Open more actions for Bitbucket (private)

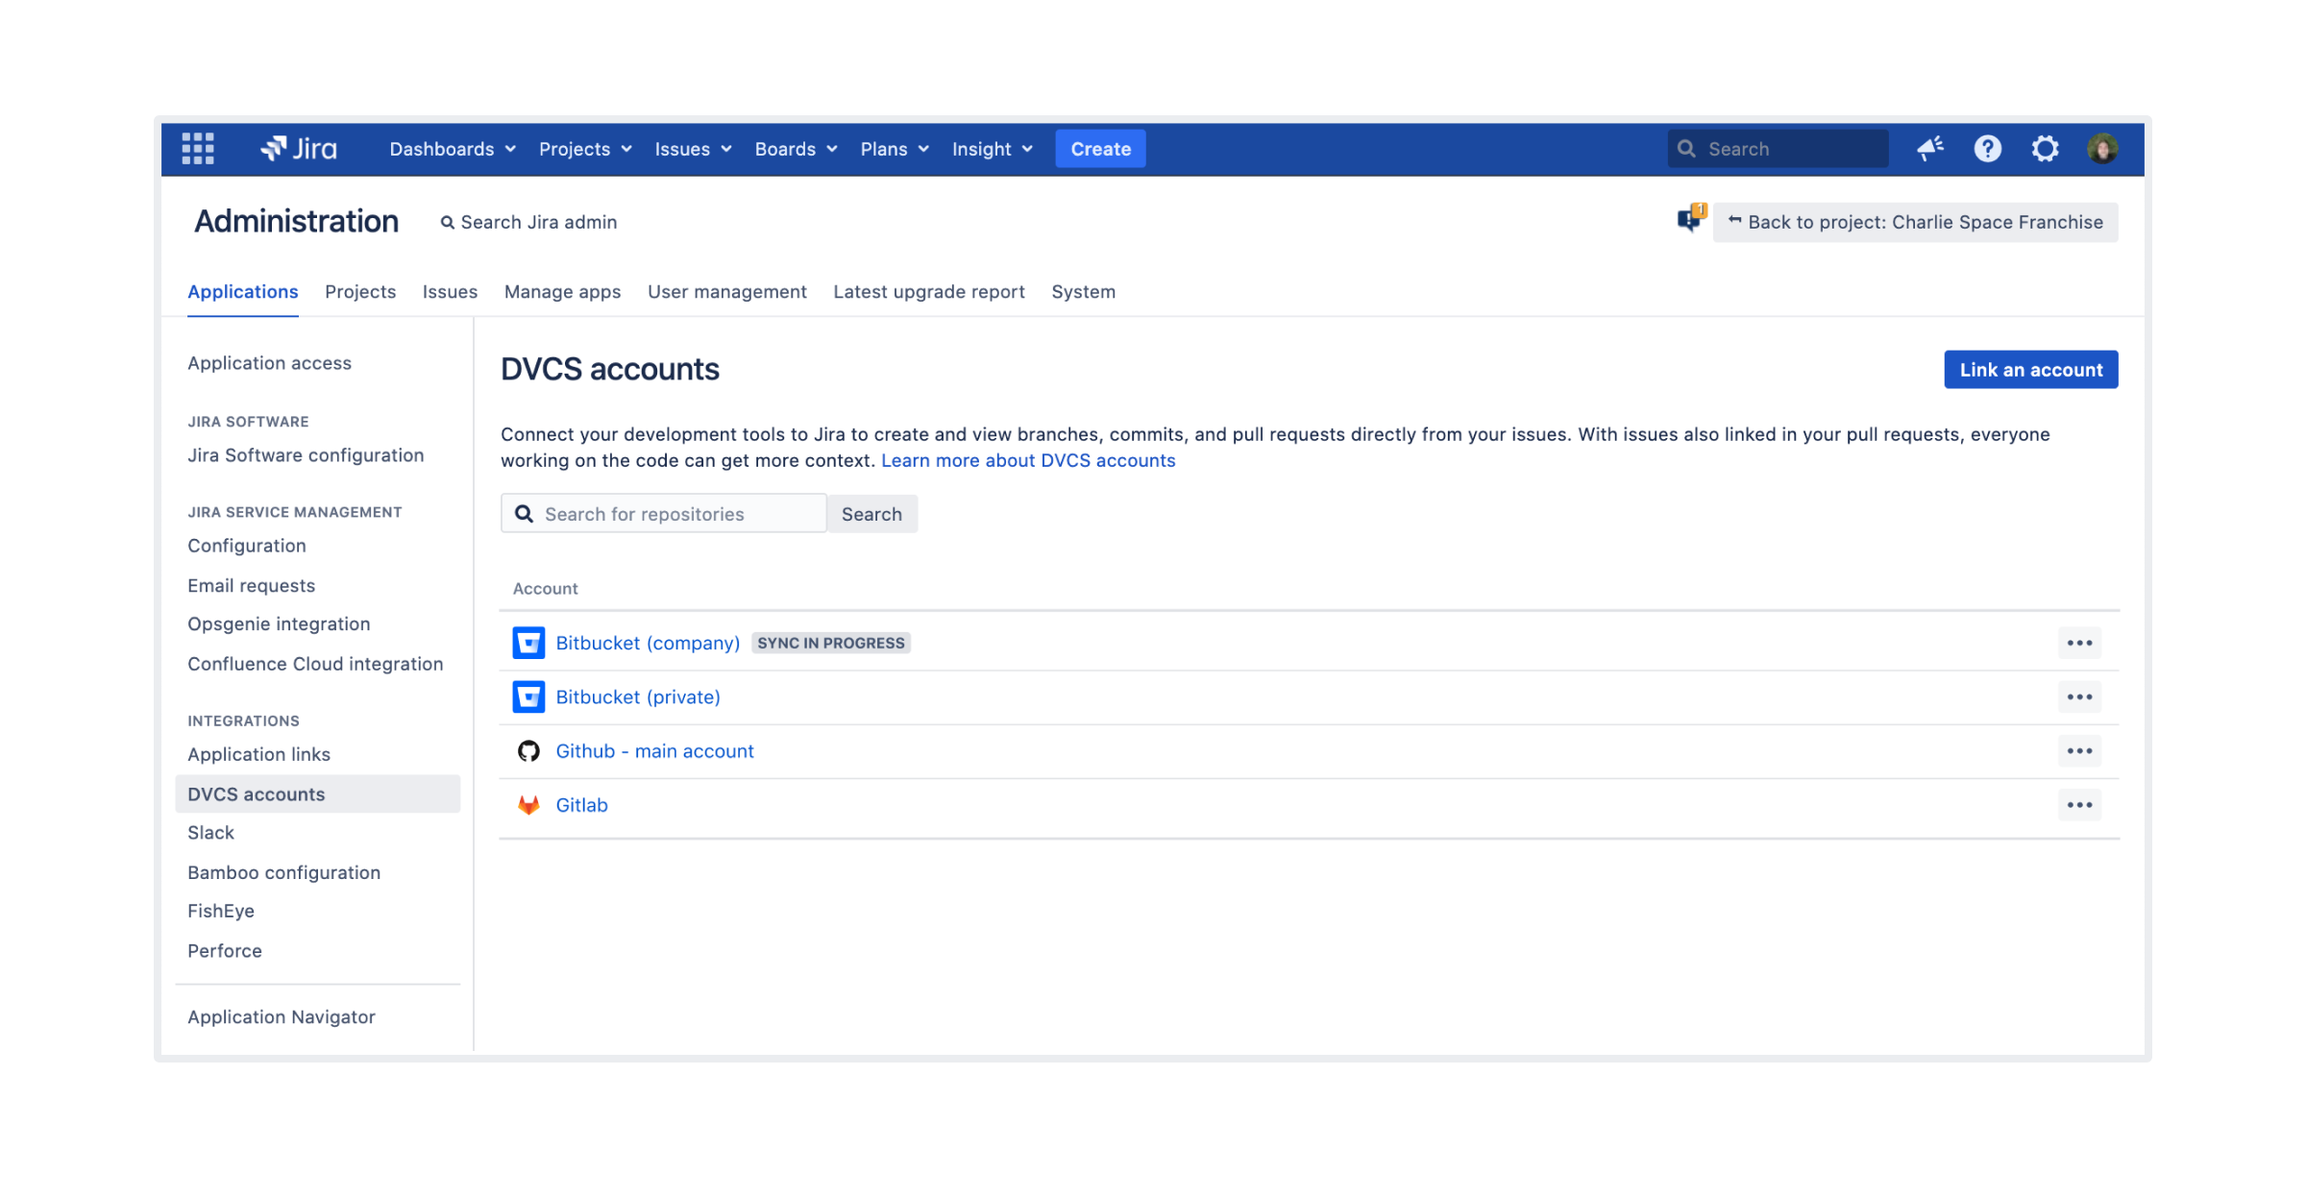(x=2079, y=696)
